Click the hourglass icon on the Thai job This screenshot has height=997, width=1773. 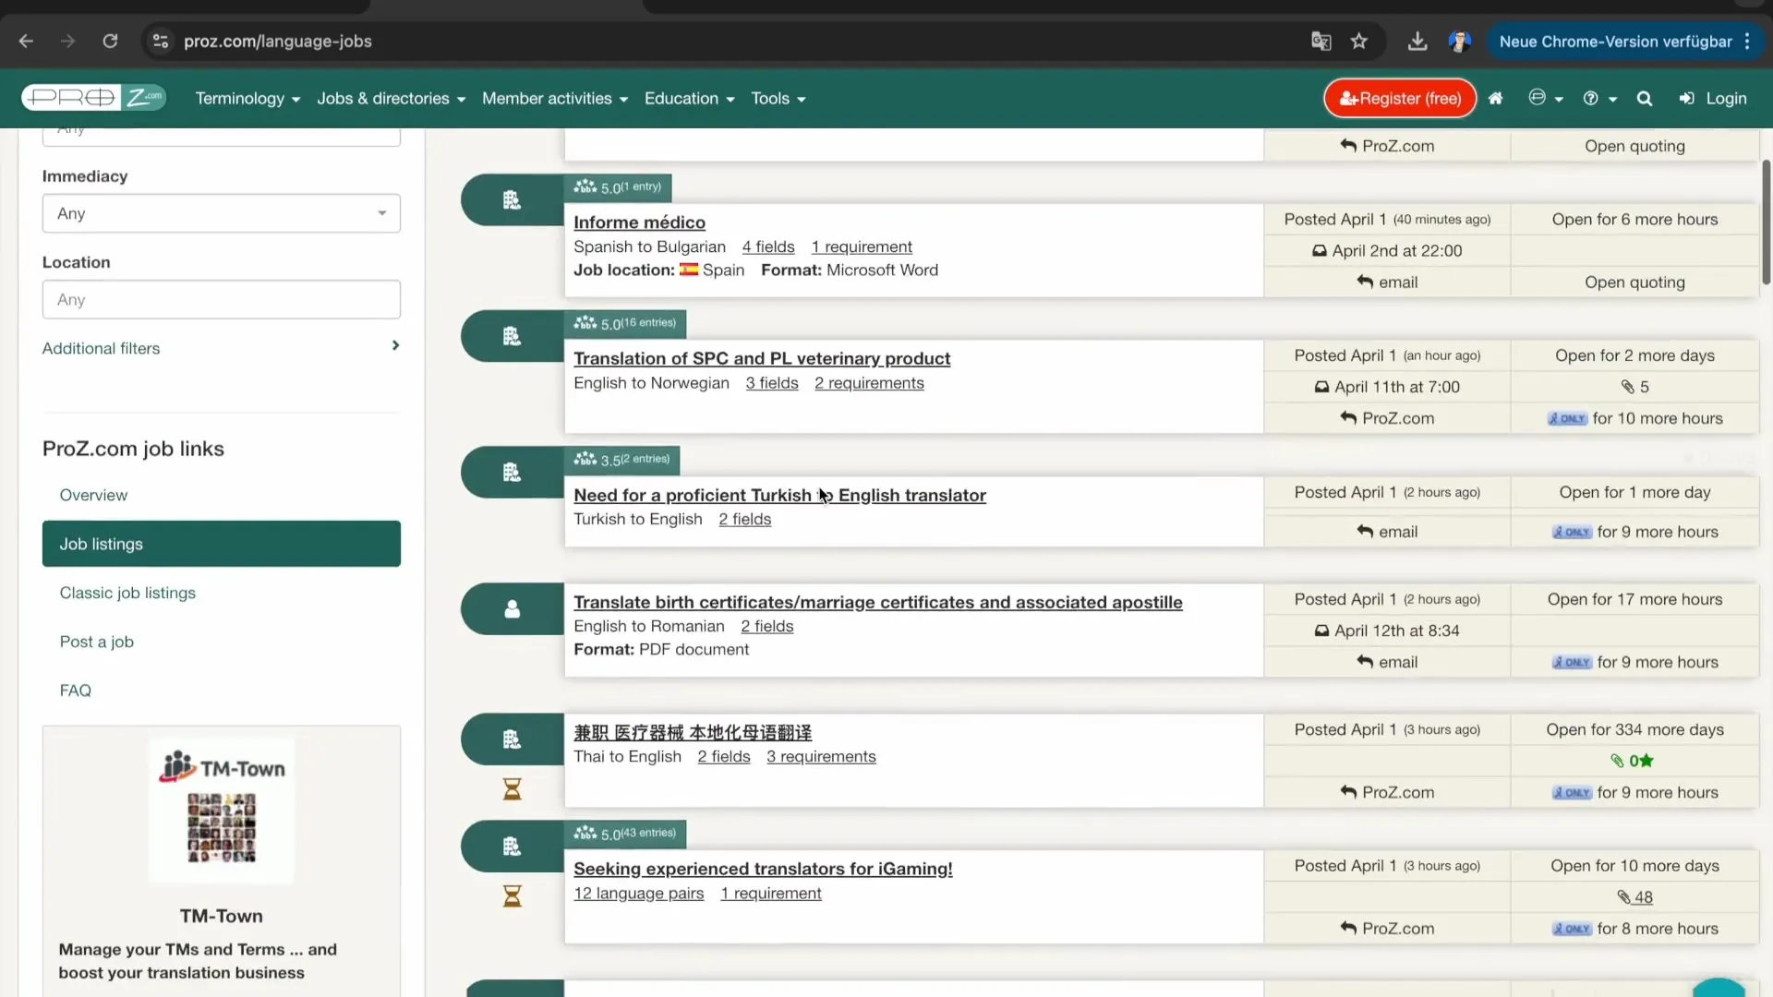point(512,789)
